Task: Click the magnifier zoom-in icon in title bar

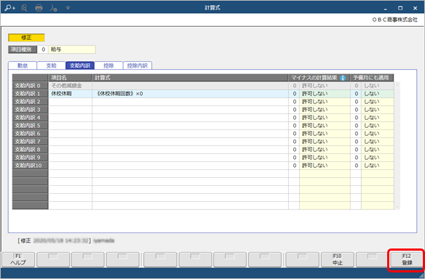Action: point(10,8)
